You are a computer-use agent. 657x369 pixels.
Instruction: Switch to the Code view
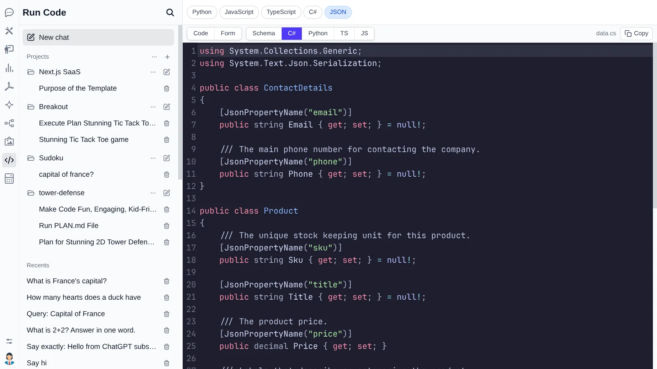[x=201, y=34]
